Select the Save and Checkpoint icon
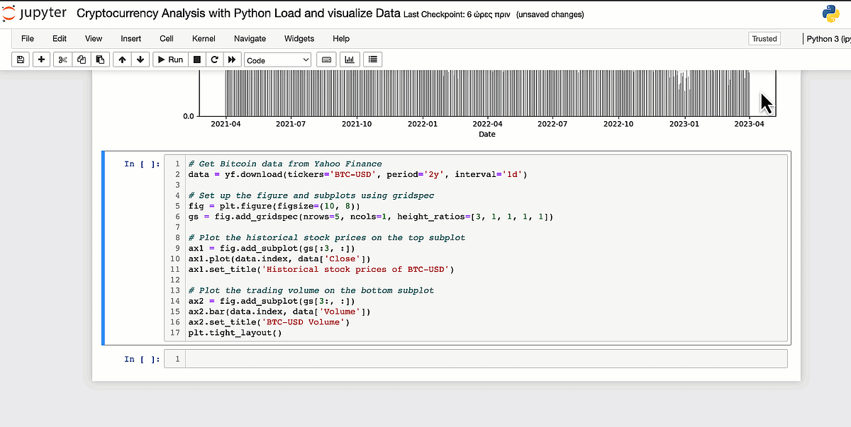The height and width of the screenshot is (427, 851). pyautogui.click(x=20, y=59)
